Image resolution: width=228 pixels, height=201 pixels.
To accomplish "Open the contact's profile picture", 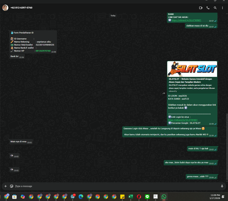I will [5, 8].
